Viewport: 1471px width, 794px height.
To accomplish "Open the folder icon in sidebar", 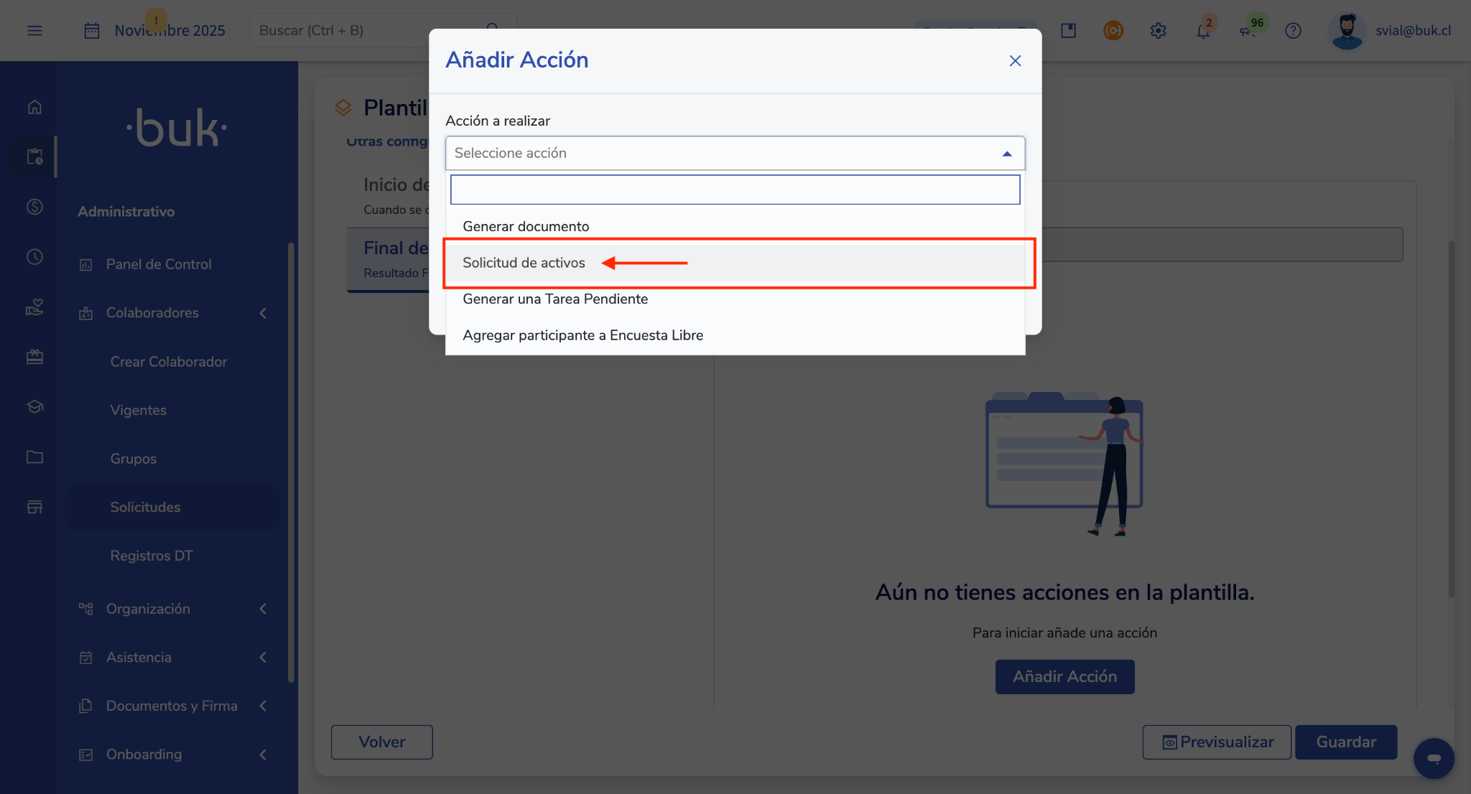I will (34, 457).
